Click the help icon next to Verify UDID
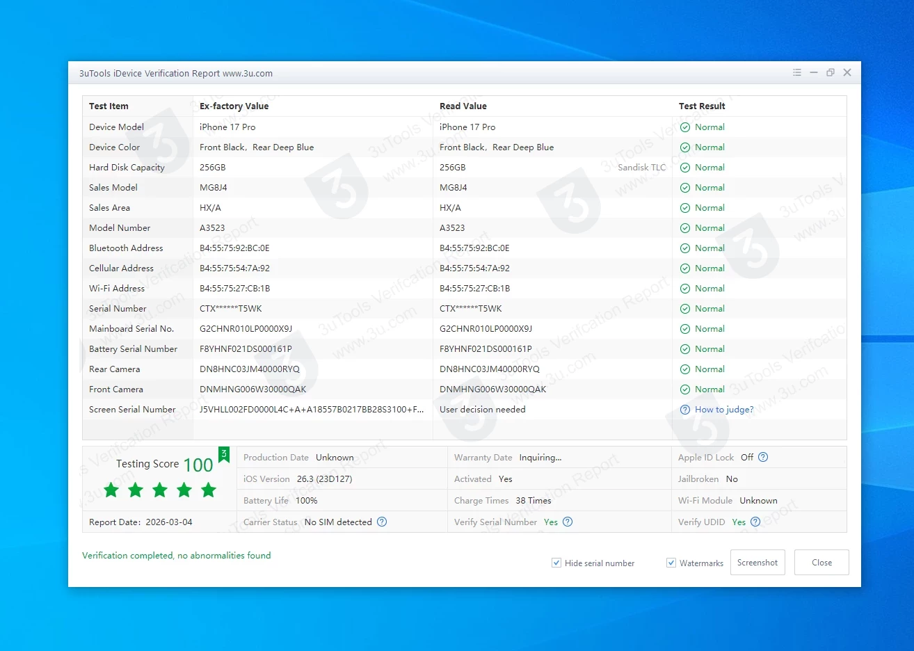 click(x=755, y=522)
